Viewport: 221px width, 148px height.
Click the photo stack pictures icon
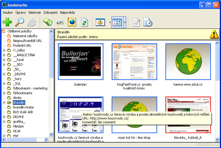tap(60, 22)
